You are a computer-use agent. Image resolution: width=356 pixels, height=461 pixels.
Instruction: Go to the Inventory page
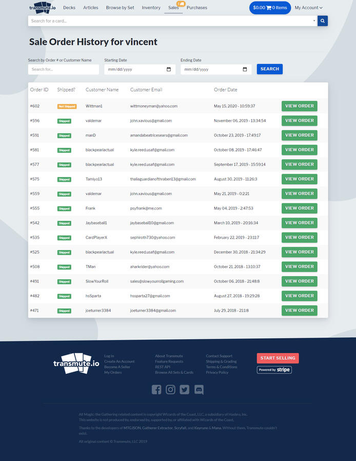point(151,8)
